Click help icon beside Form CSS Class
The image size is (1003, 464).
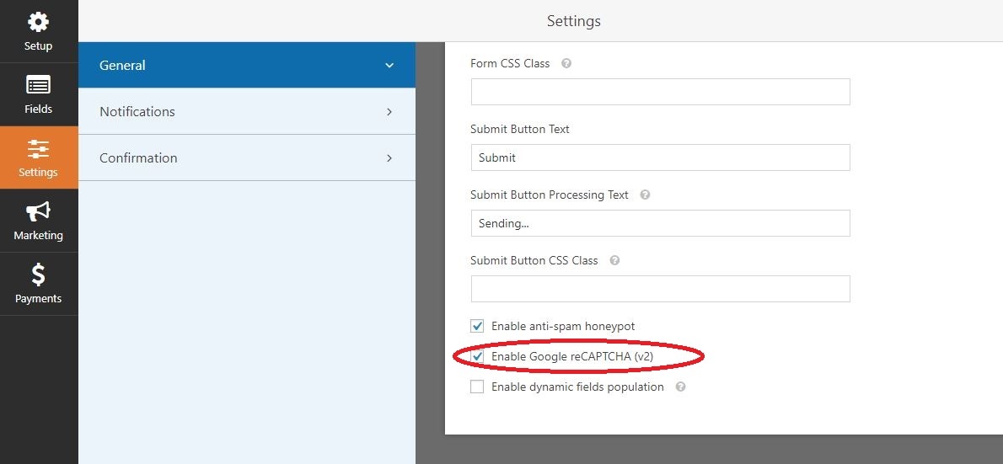click(x=566, y=63)
